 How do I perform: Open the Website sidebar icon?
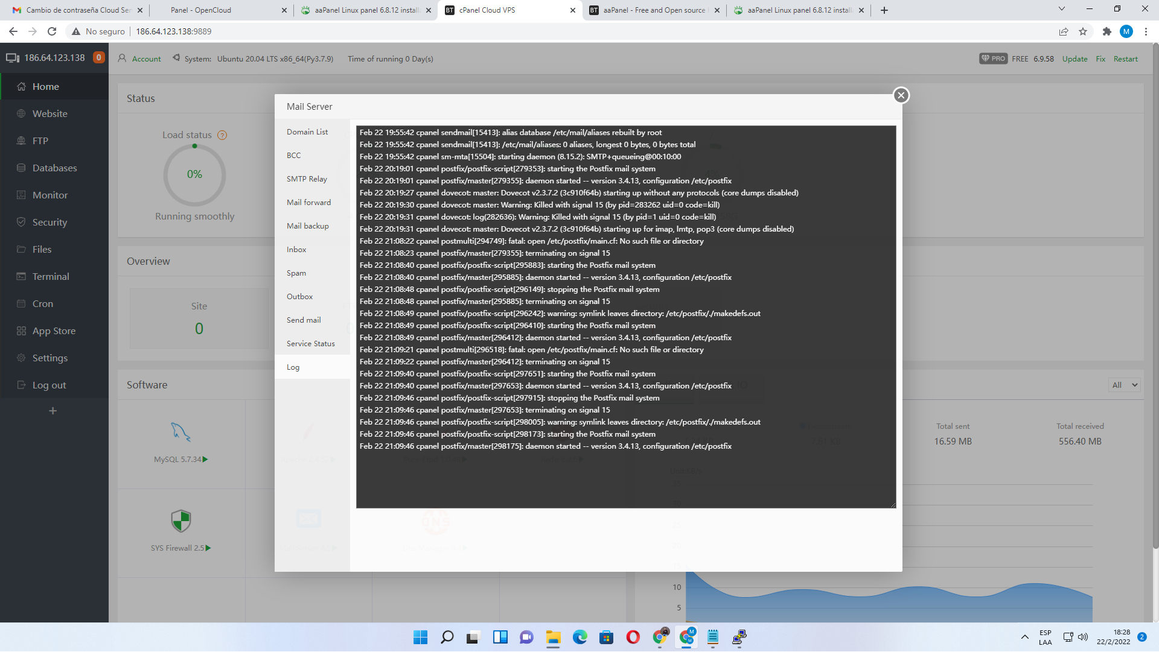(21, 114)
